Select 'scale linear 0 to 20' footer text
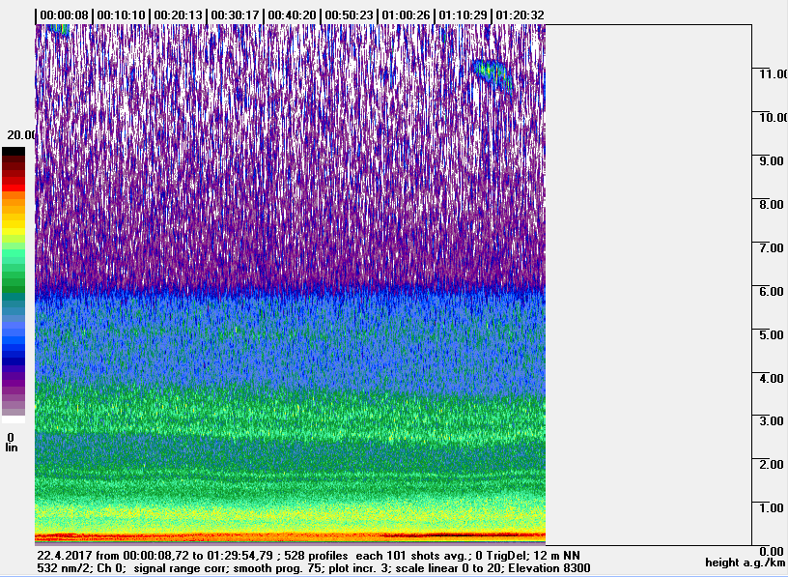Screen dimensions: 788x577 point(449,568)
